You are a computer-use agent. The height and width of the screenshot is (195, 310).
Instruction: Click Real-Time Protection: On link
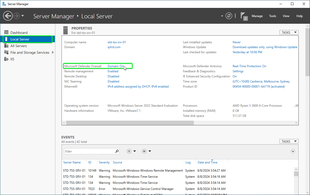(x=249, y=66)
